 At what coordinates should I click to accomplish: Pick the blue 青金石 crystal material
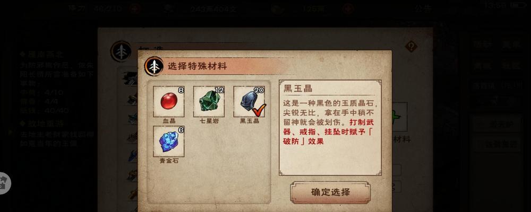pyautogui.click(x=169, y=142)
